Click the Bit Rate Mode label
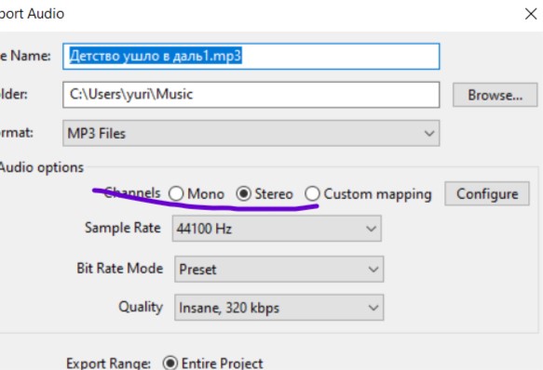The image size is (543, 370). tap(120, 269)
